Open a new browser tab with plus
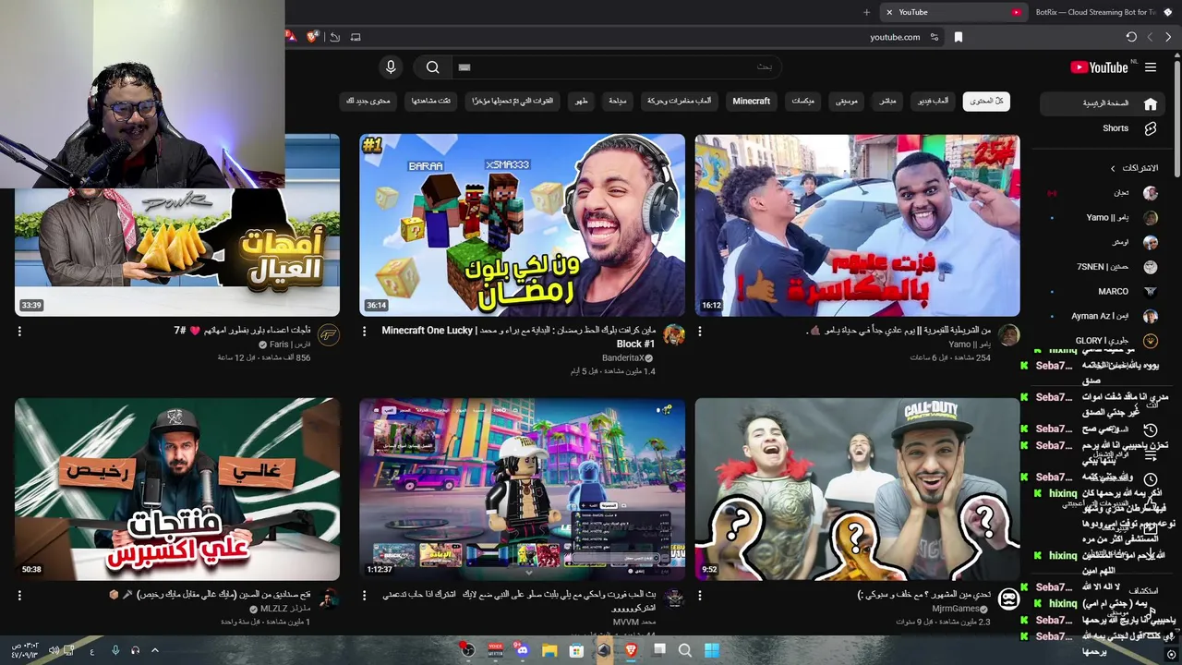 pos(866,12)
